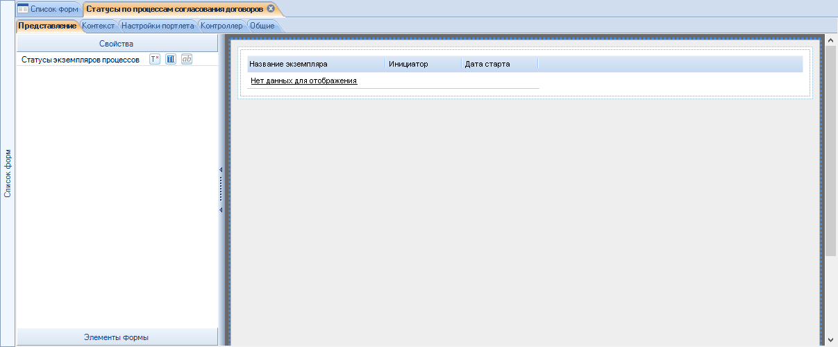Close the Статусы по процессам согласования договоров tab
This screenshot has width=838, height=347.
click(x=271, y=9)
